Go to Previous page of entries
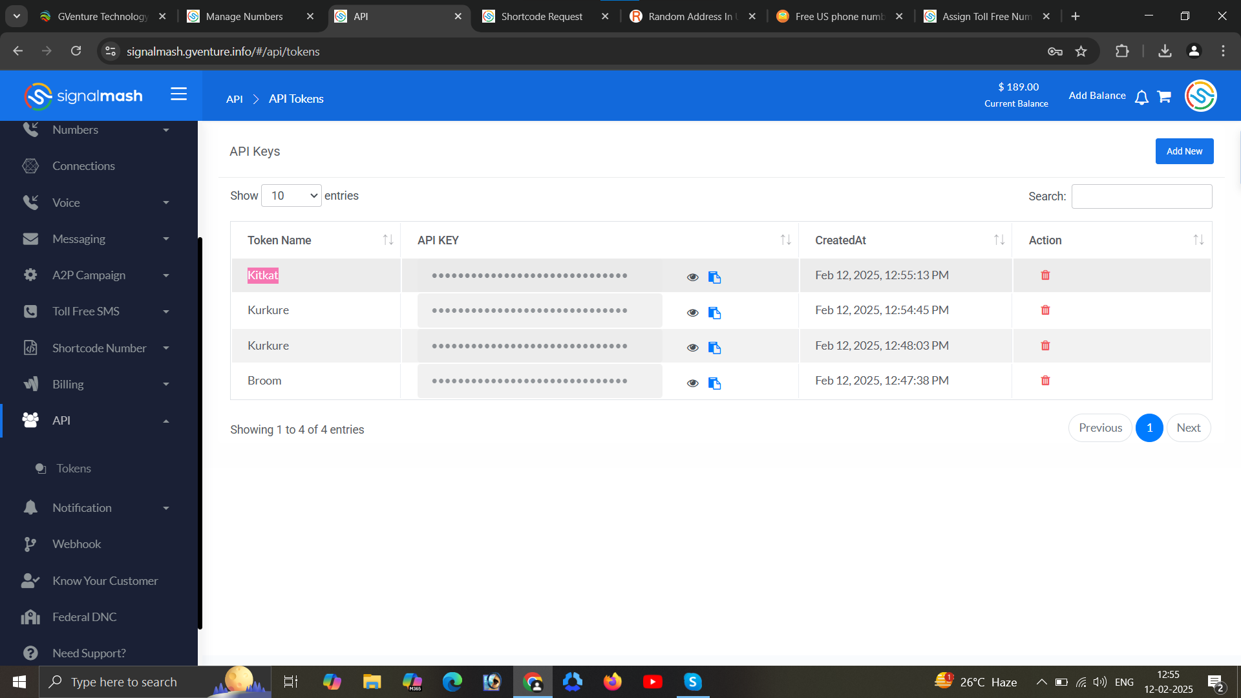1241x698 pixels. coord(1100,428)
